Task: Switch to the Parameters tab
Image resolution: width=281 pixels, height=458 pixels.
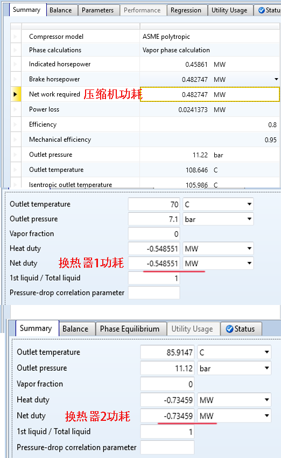Action: click(98, 10)
